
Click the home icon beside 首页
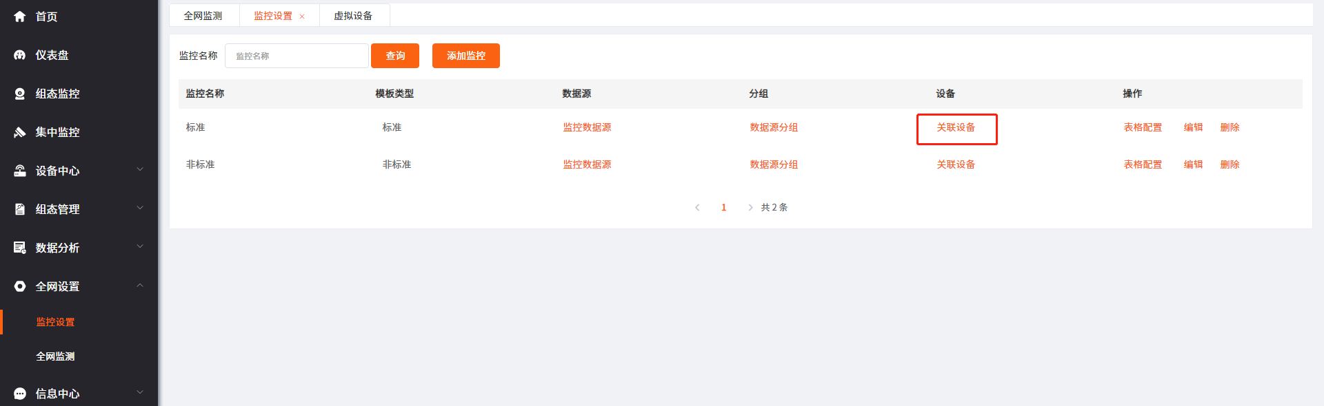[x=19, y=17]
